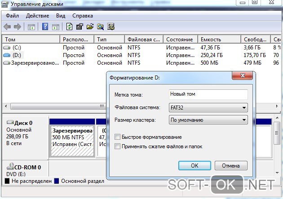Select the reserved volume drive icon
283x199 pixels.
tap(7, 63)
